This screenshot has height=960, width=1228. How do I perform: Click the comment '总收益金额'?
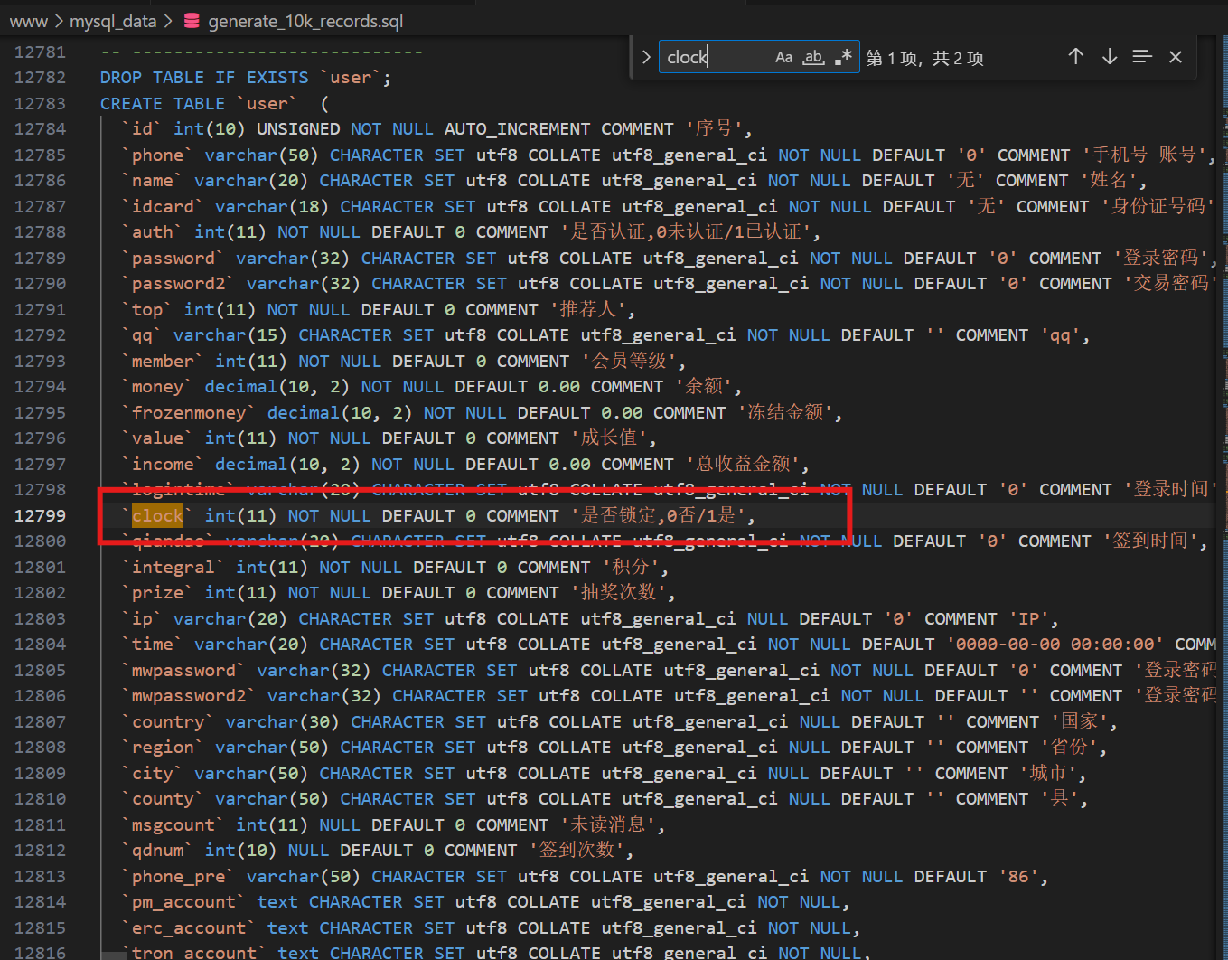tap(744, 464)
